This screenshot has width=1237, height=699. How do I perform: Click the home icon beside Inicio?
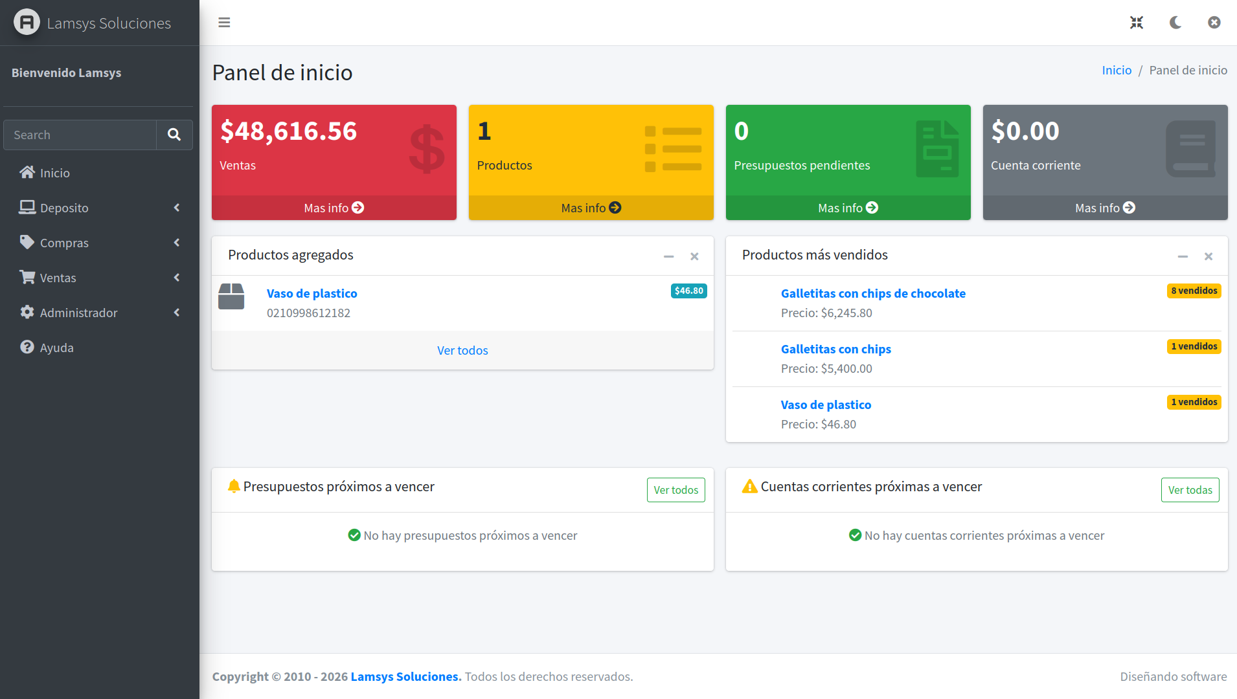[27, 172]
